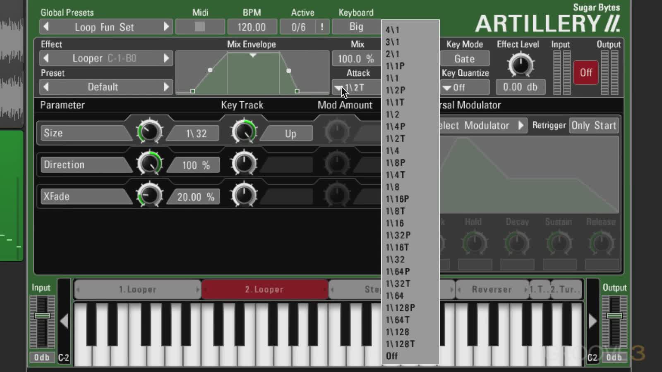Open Select Modulator arrow menu
Screen dimensions: 662x372
coord(520,125)
